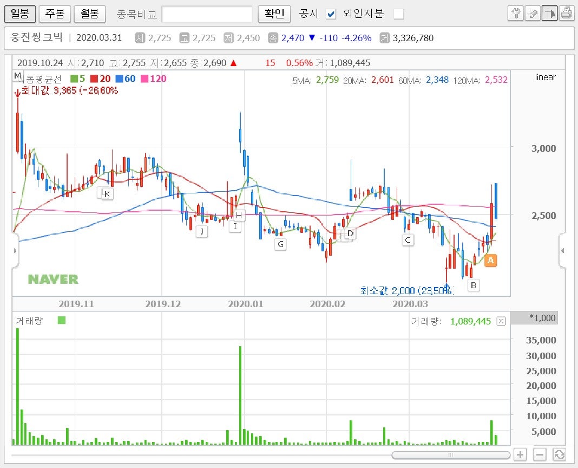Hide the 거래량 value with the X toggle
Image resolution: width=578 pixels, height=468 pixels.
click(x=501, y=321)
